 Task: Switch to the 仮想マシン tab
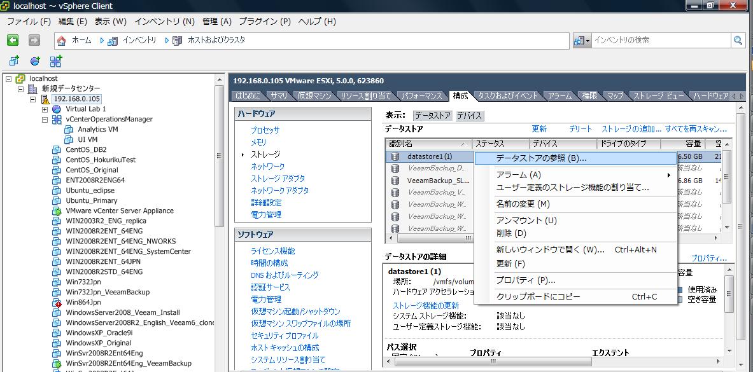click(314, 96)
